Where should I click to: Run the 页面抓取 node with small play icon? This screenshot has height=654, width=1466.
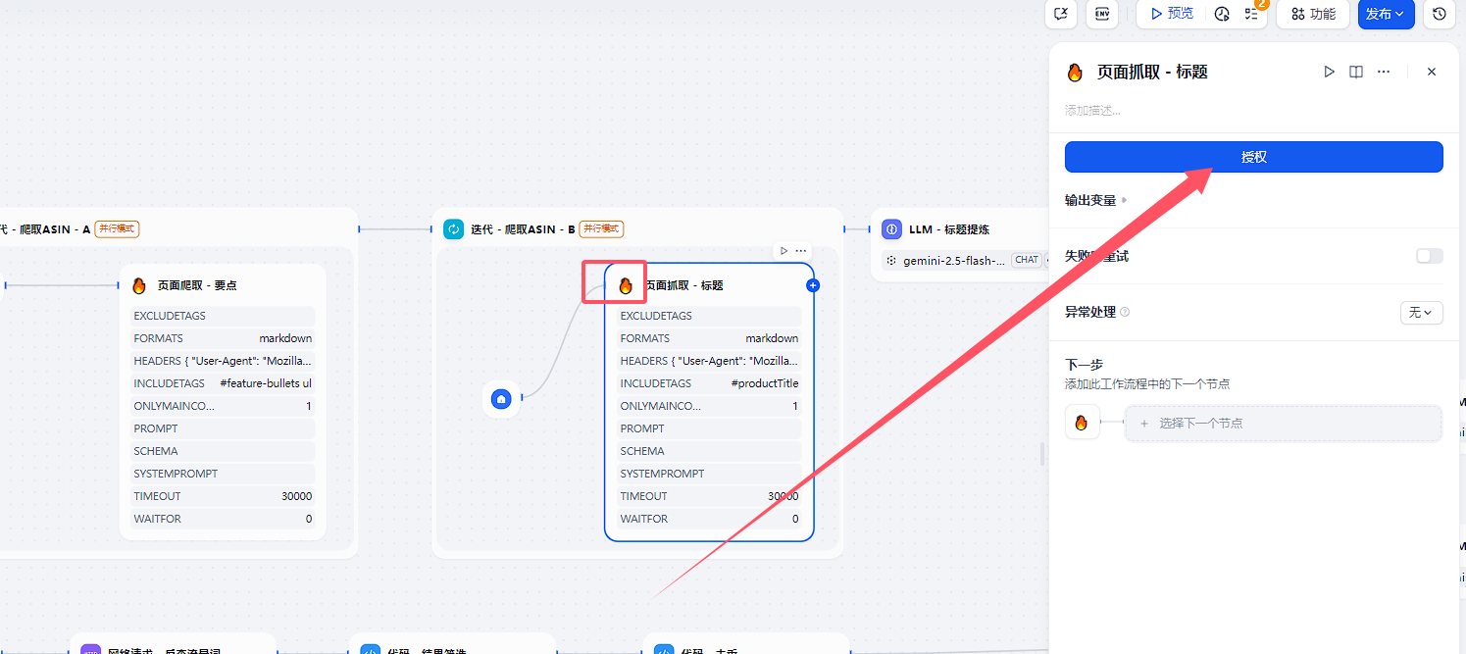coord(784,251)
